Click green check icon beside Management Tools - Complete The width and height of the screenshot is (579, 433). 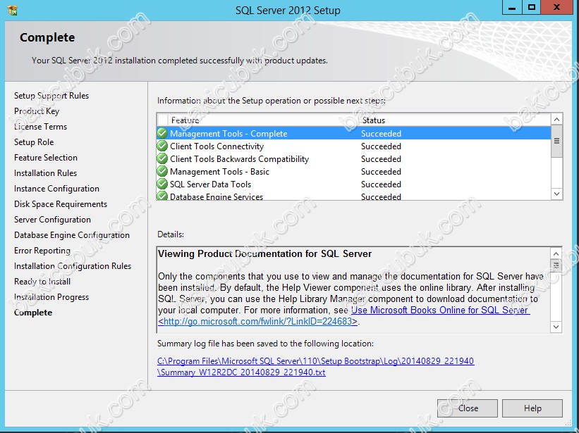click(x=162, y=133)
